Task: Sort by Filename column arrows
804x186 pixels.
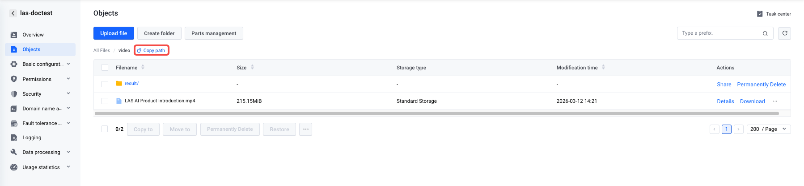Action: [x=143, y=67]
